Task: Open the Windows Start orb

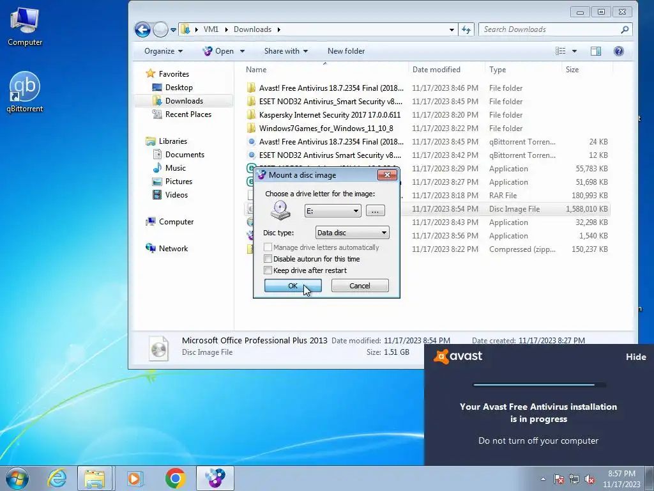Action: tap(17, 478)
